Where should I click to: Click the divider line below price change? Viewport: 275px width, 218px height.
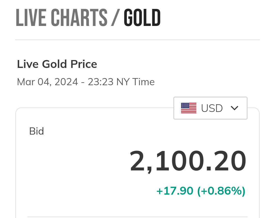137,217
